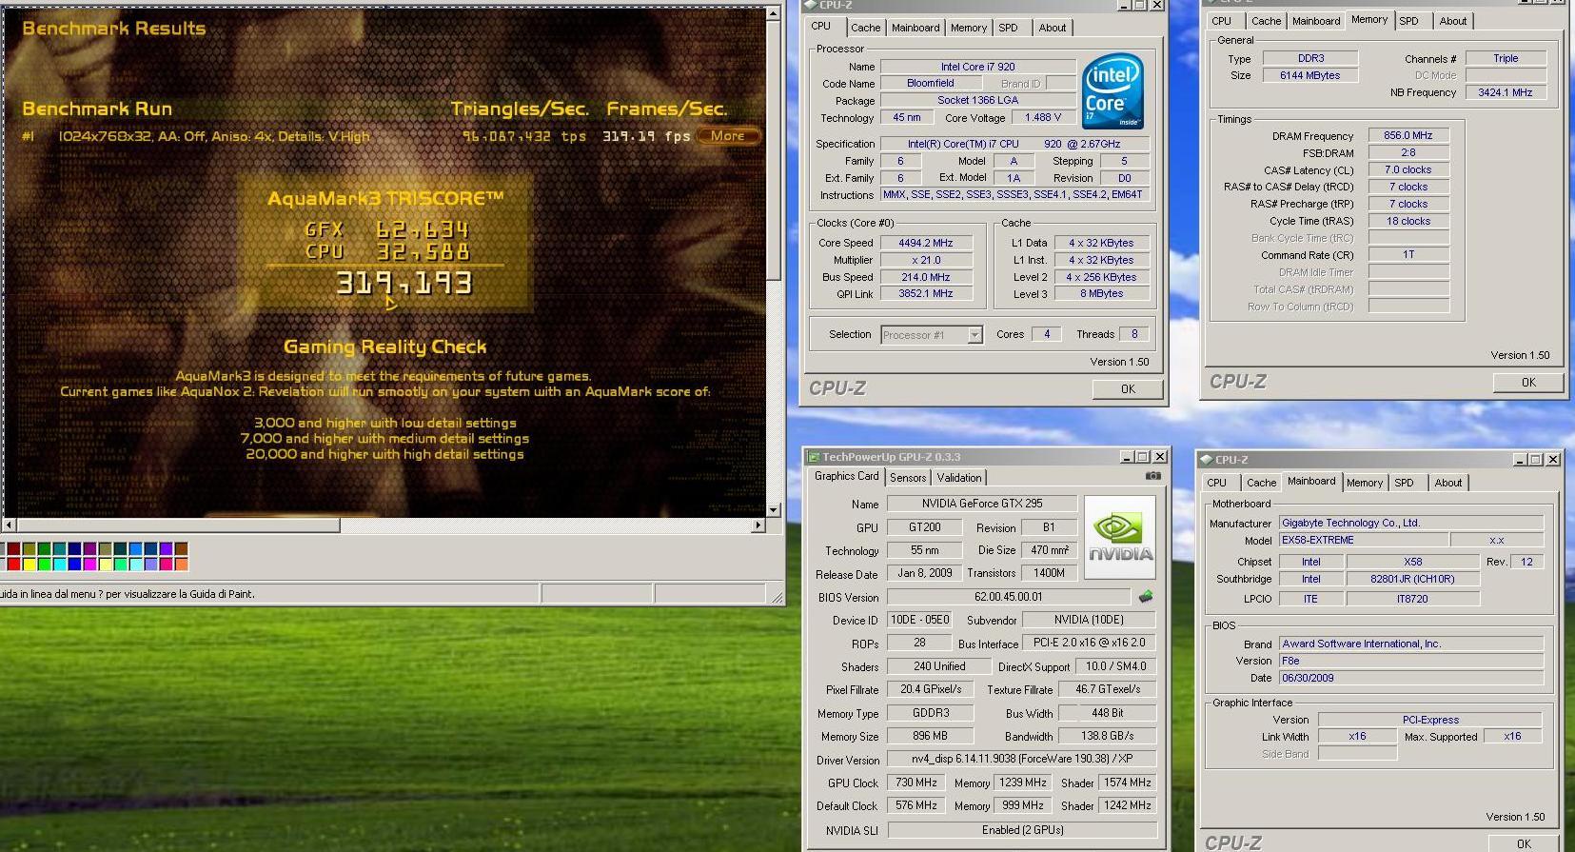Screen dimensions: 1575x852
Task: Open About tab in CPU-Z memory timings window
Action: click(1453, 21)
